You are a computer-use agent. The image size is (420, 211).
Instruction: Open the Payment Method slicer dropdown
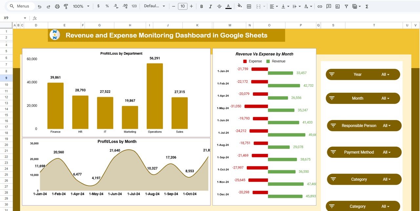coord(387,152)
